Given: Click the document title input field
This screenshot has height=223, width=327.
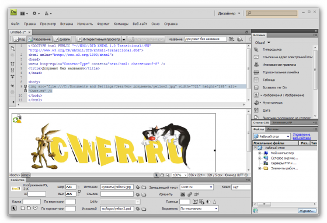Looking at the screenshot, I should click(206, 39).
